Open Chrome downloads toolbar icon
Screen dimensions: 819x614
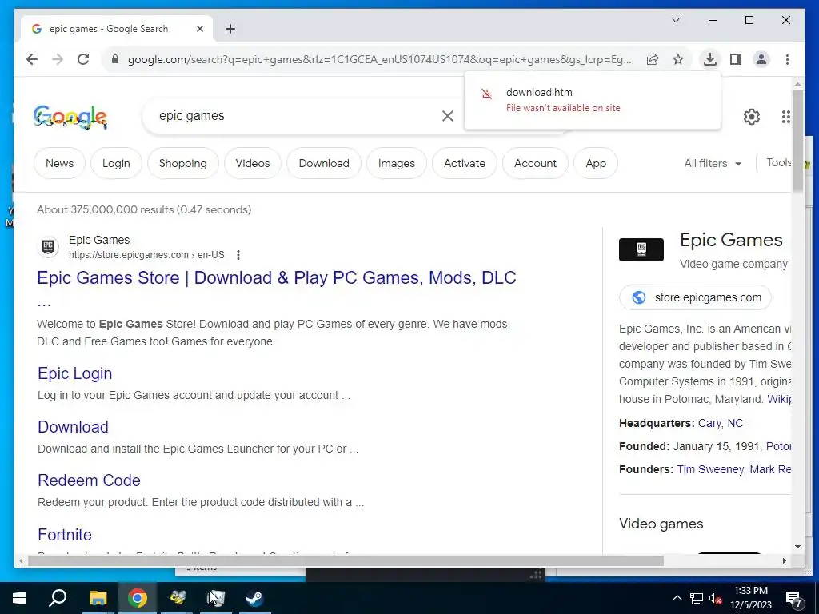(x=710, y=59)
